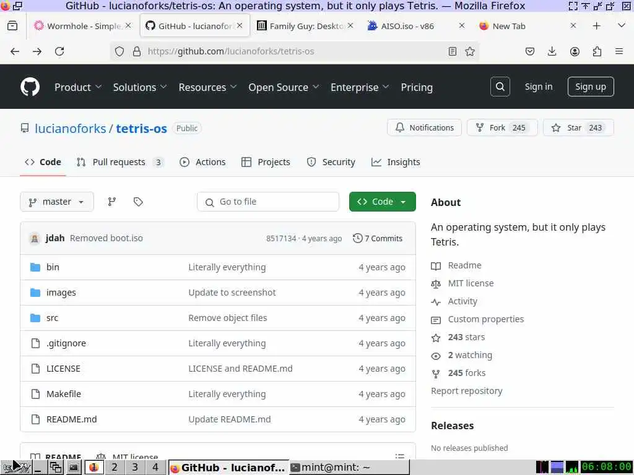Open the Activity sidebar link
The image size is (634, 475).
pyautogui.click(x=462, y=301)
